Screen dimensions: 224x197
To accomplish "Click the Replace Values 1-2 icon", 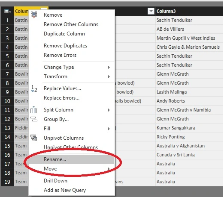I will [34, 88].
